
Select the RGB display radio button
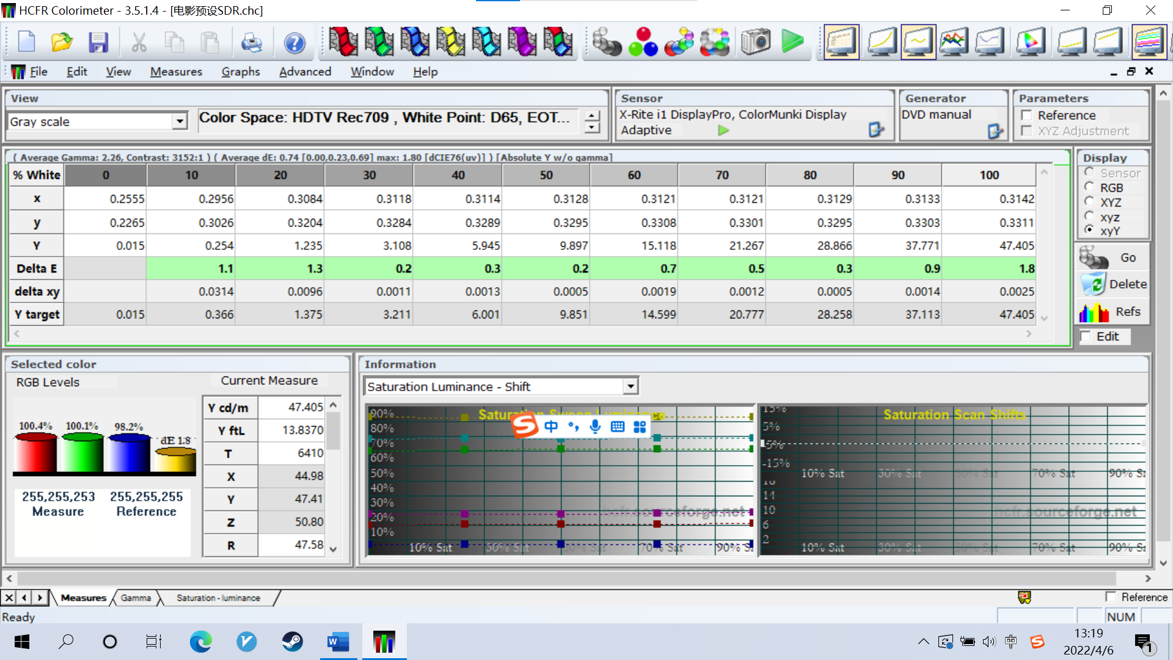coord(1089,187)
